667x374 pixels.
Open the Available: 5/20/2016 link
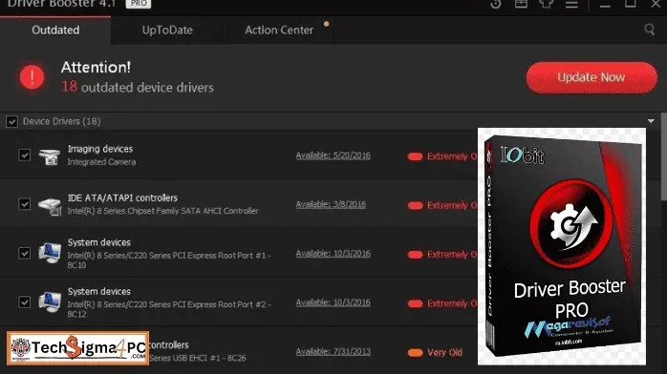[x=333, y=156]
